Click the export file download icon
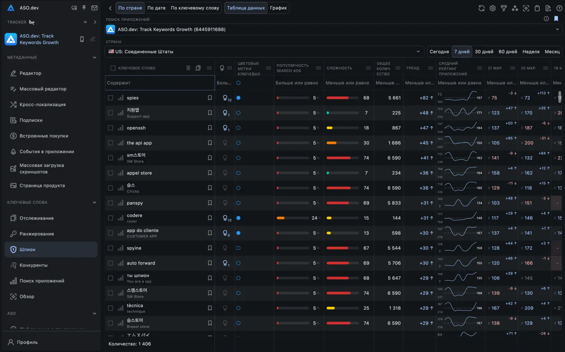 click(548, 8)
